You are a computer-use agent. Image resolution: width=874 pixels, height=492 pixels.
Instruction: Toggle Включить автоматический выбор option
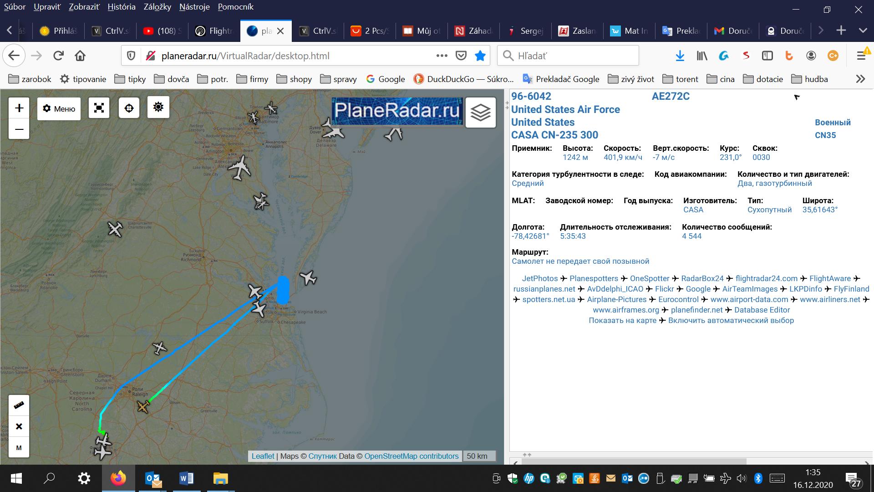731,320
